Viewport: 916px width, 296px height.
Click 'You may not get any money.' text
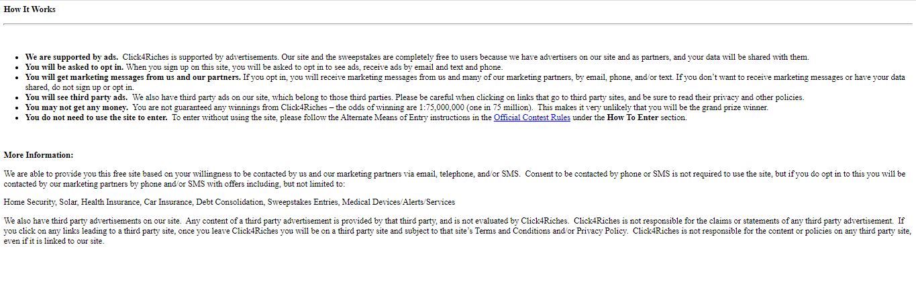coord(77,107)
